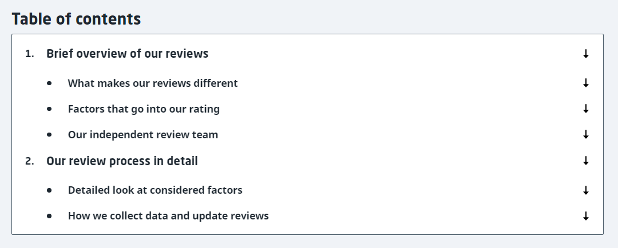Open Our independent review team link
618x248 pixels.
click(x=143, y=135)
